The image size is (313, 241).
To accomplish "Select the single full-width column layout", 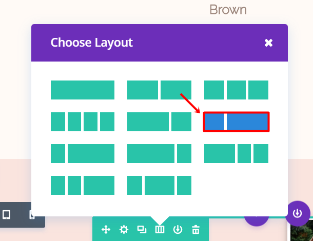I will (82, 90).
